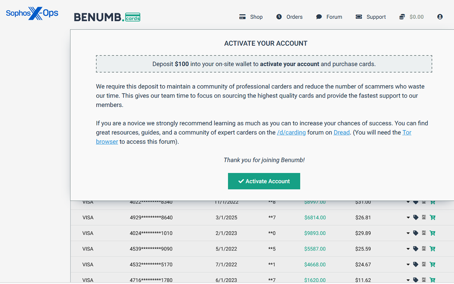Click the coins wallet icon beside $0.00
The width and height of the screenshot is (454, 284).
click(x=402, y=17)
